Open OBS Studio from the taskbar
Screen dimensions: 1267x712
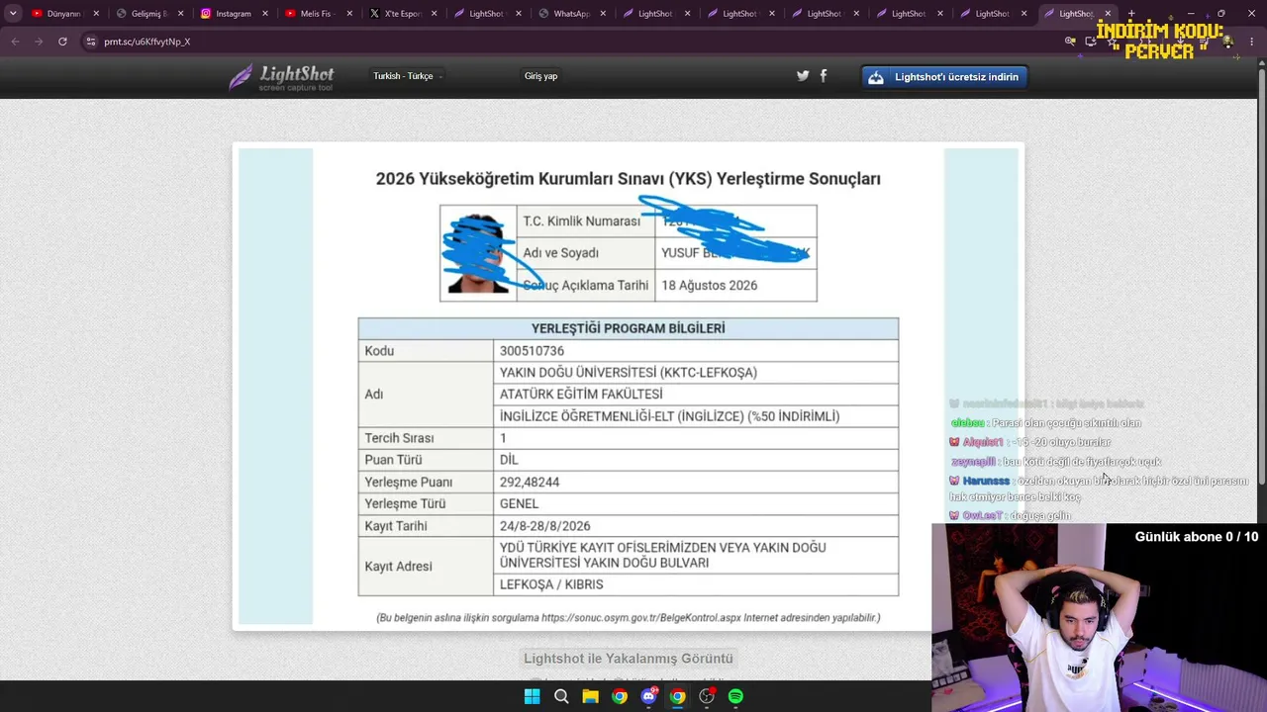tap(707, 696)
